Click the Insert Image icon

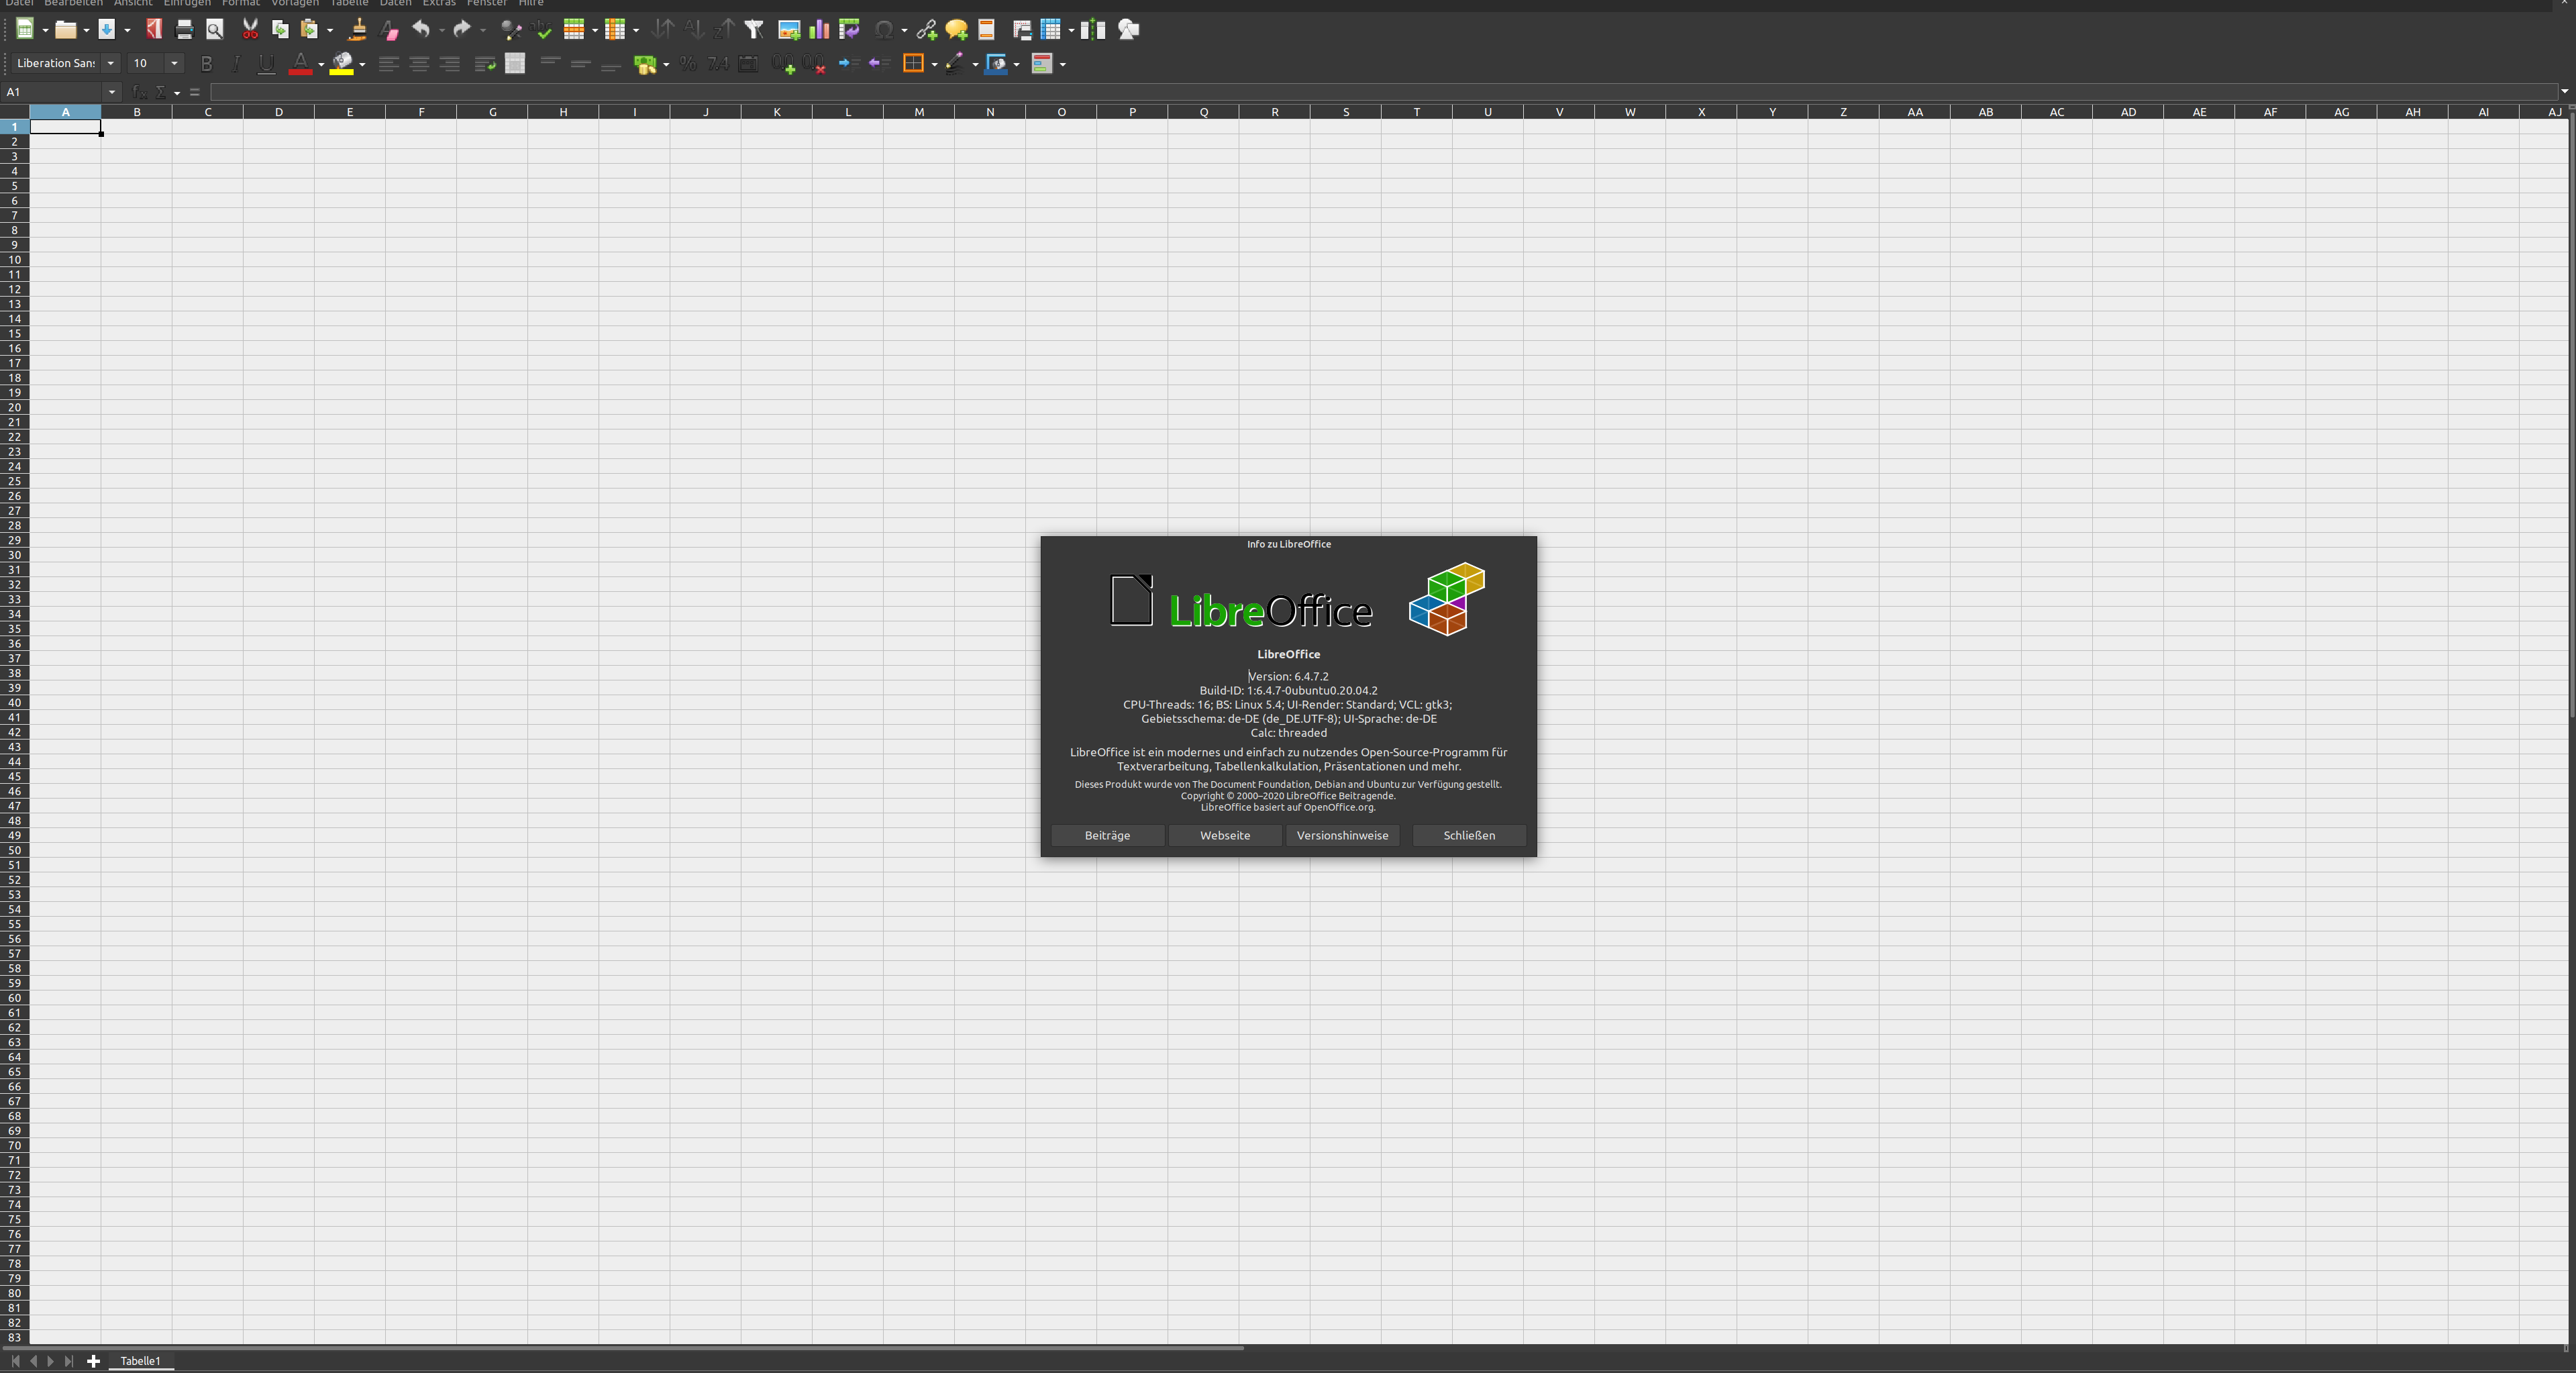click(789, 29)
